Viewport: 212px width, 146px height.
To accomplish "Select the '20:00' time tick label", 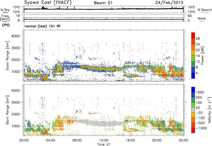I will click(157, 140).
